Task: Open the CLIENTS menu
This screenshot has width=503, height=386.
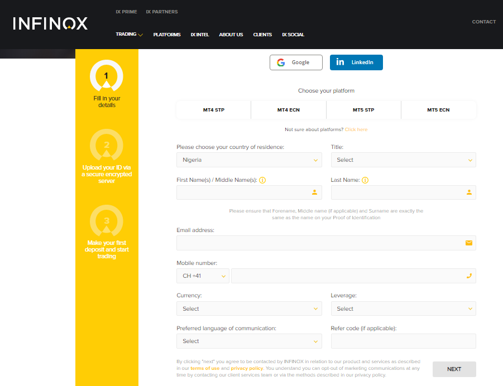Action: [x=262, y=35]
